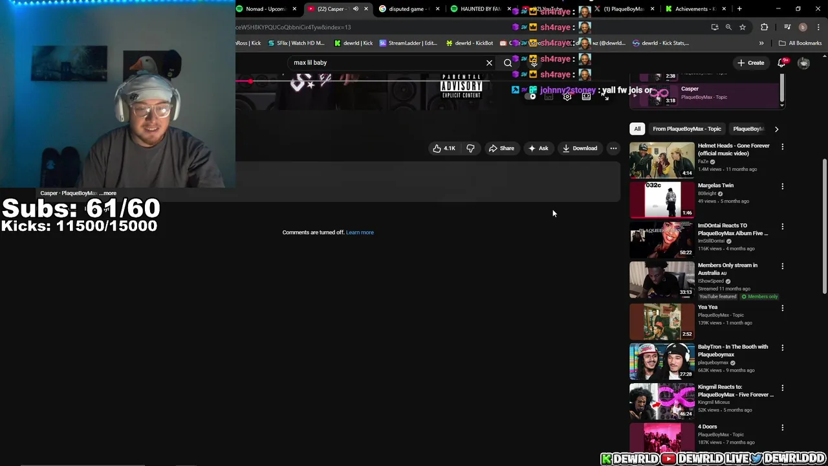This screenshot has height=466, width=828.
Task: Switch to 'HAUNTED BY FAM' Spotify tab
Action: pyautogui.click(x=479, y=9)
